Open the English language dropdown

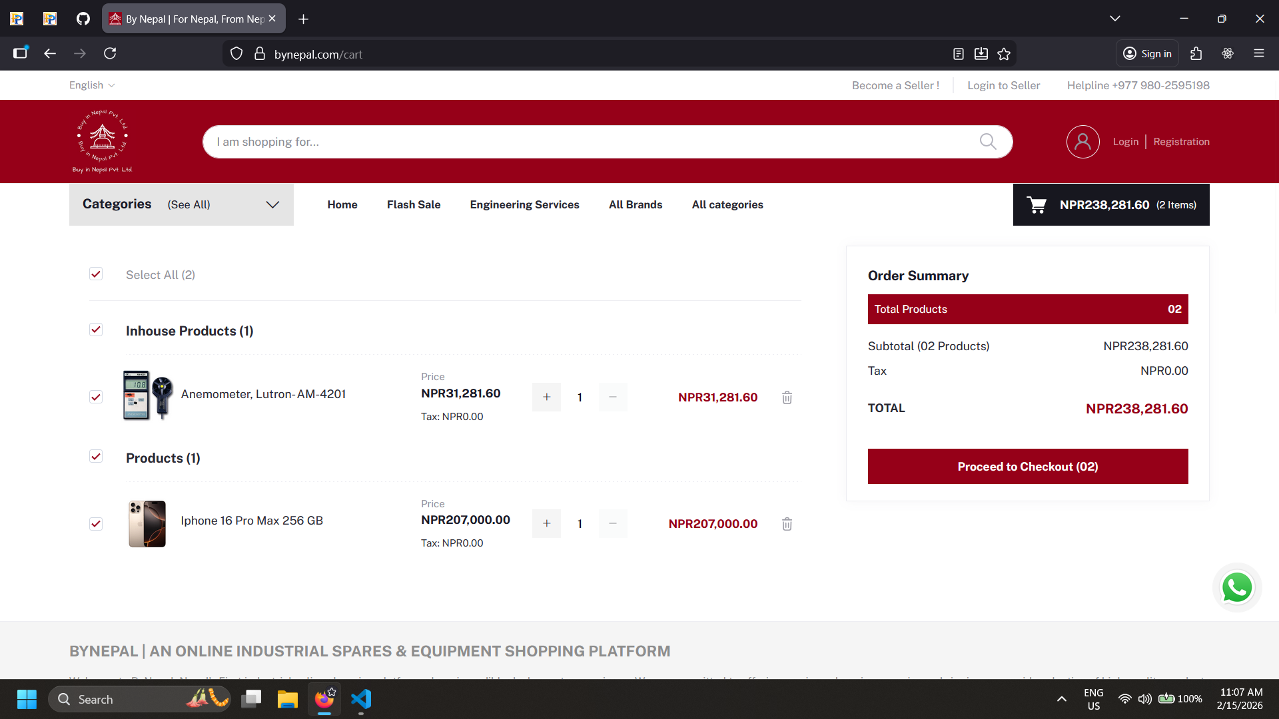tap(92, 85)
